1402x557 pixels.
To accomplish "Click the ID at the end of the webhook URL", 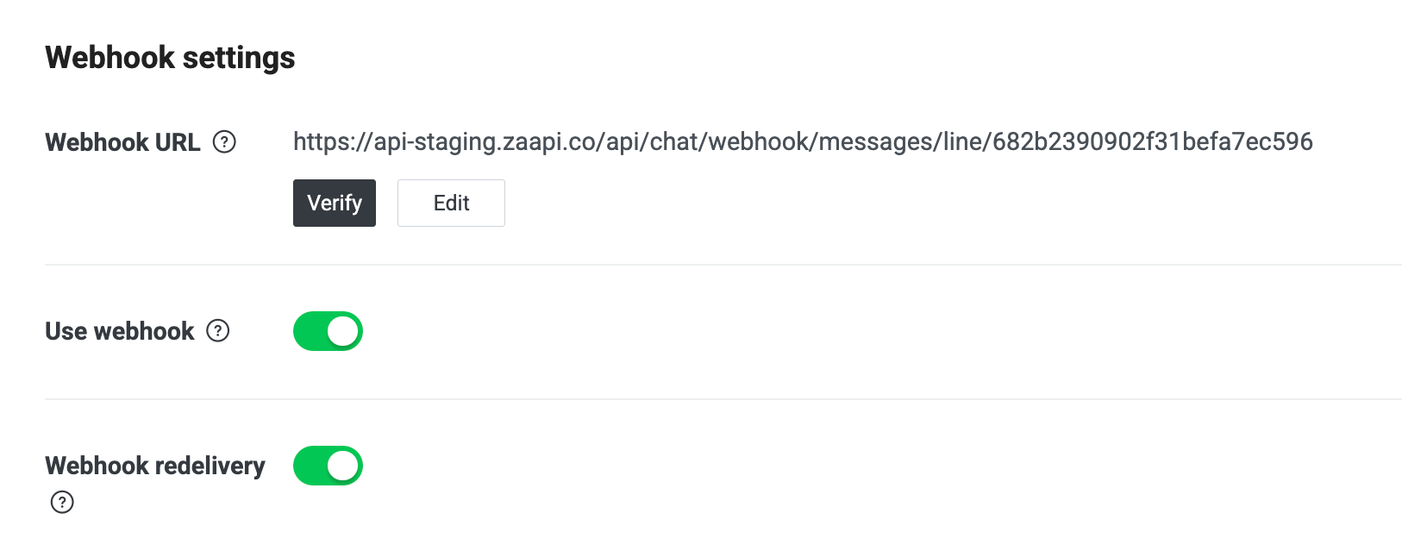I will [x=1152, y=141].
